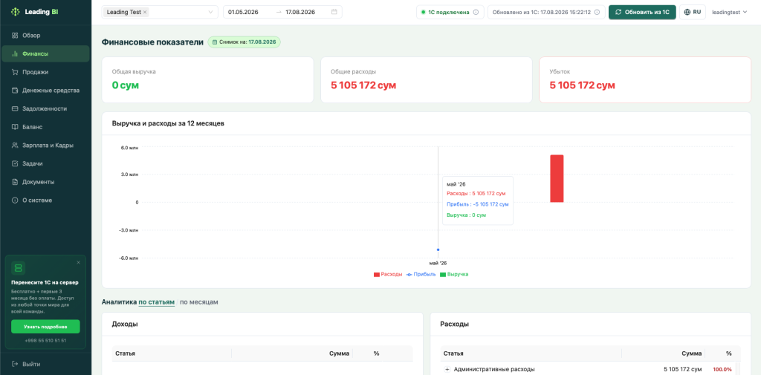Click the Баланс book icon
The image size is (761, 375).
(15, 127)
